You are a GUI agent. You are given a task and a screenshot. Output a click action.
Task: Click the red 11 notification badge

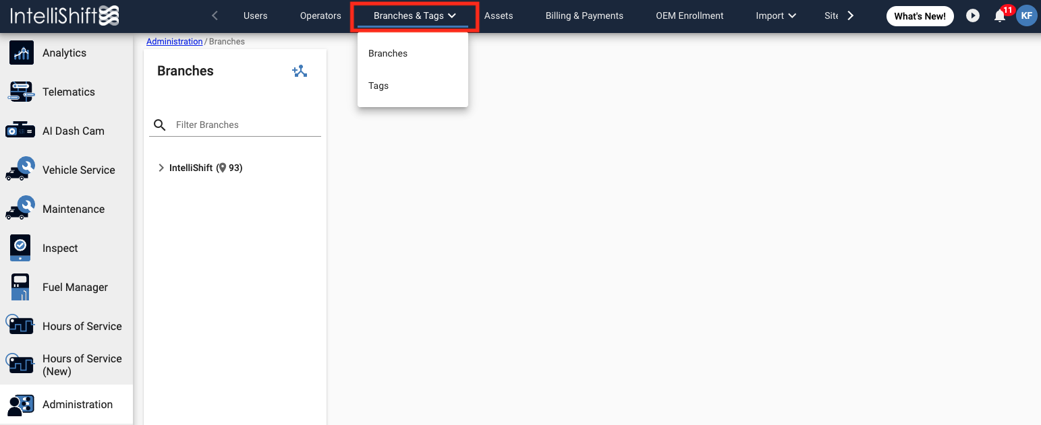pyautogui.click(x=1008, y=10)
